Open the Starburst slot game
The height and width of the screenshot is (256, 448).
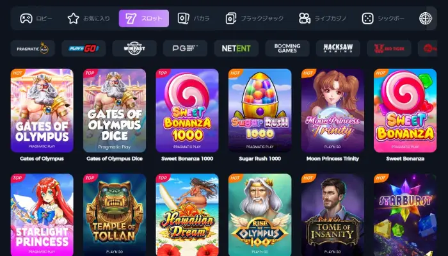point(405,215)
